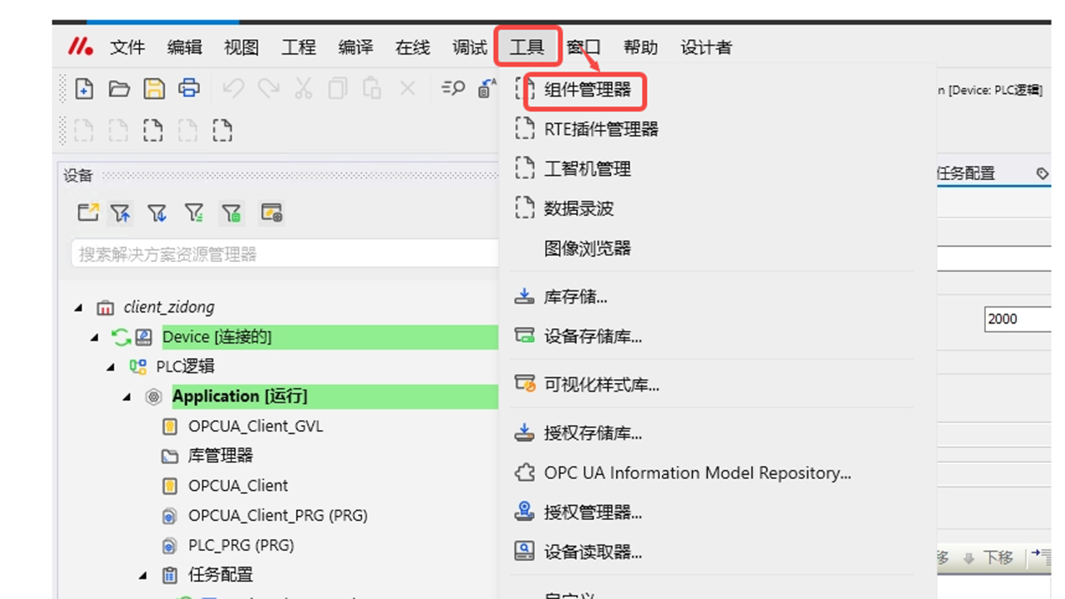Click the 库存储 download icon

click(x=524, y=297)
